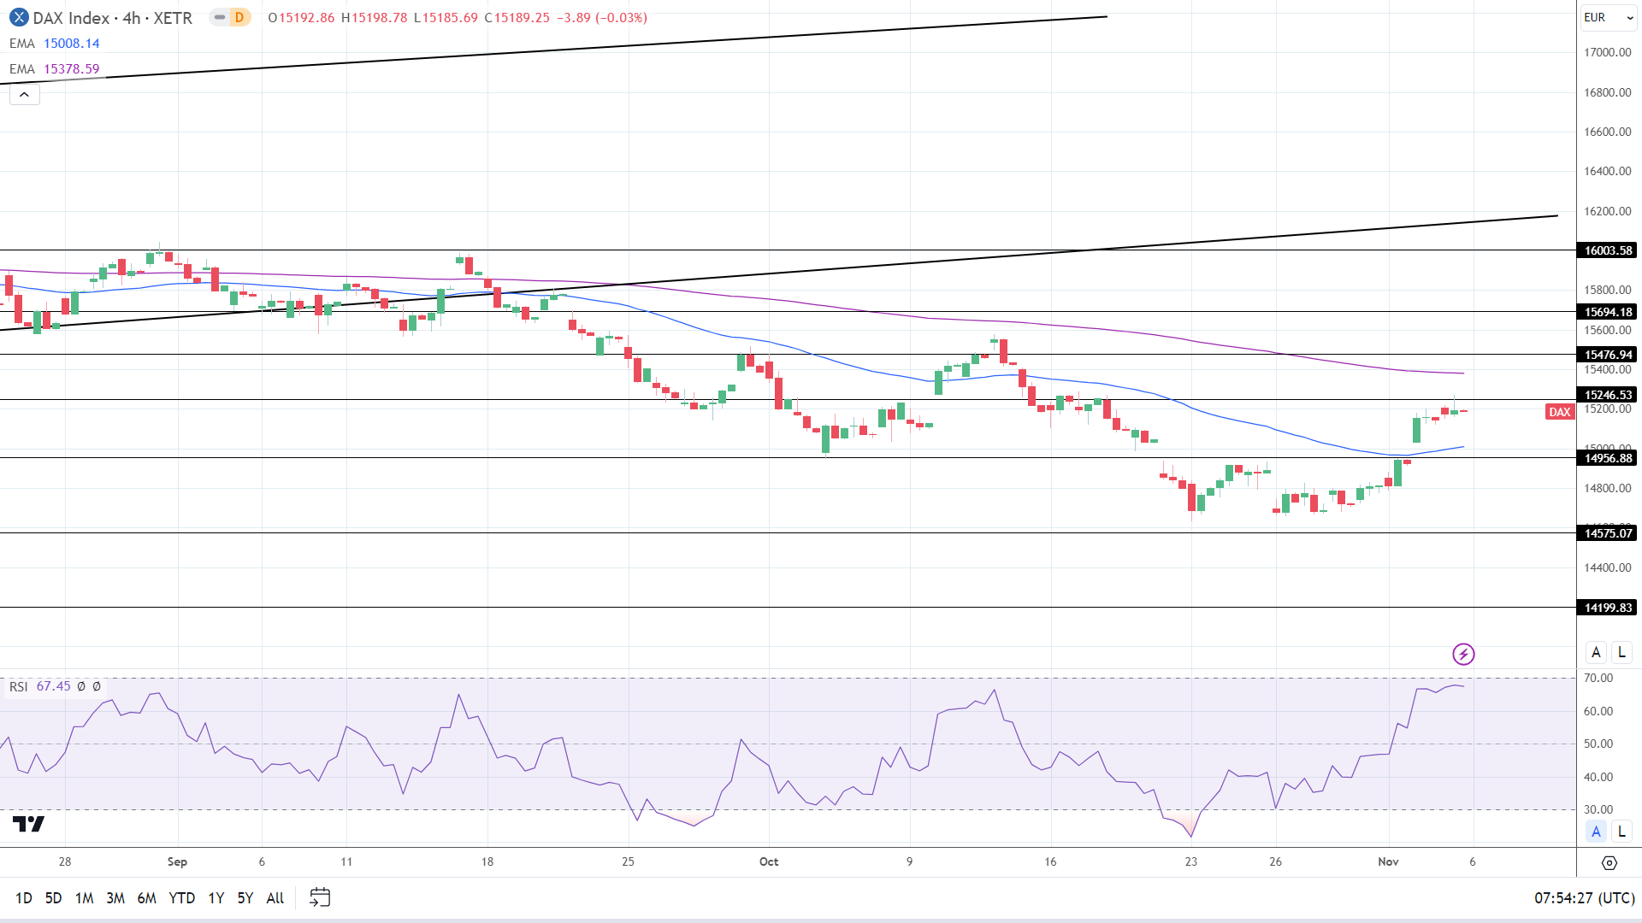The height and width of the screenshot is (923, 1642).
Task: Toggle auto scale A on RSI pane
Action: click(x=1596, y=832)
